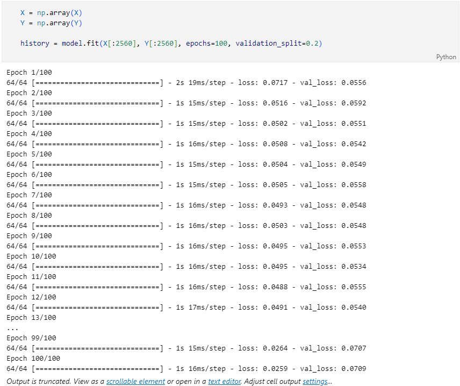Screen dimensions: 460x386
Task: Open the scrollable element link
Action: pos(135,381)
